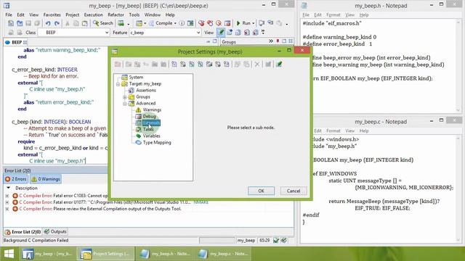This screenshot has height=261, width=465.
Task: Click the edit-configuration pencil icon in Project Settings toolbar
Action: (x=279, y=65)
